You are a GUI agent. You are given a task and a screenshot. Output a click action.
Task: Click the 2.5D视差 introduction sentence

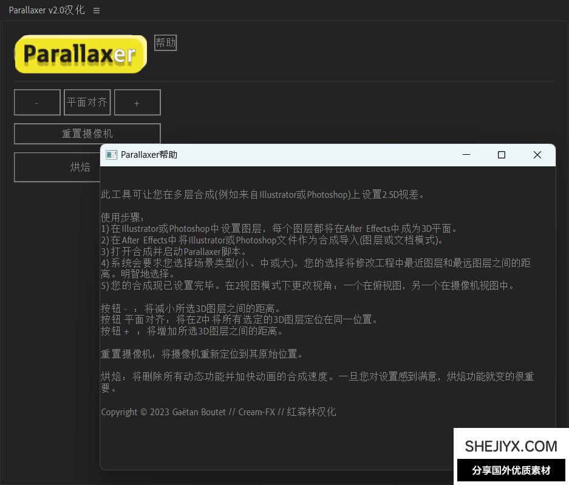(262, 195)
